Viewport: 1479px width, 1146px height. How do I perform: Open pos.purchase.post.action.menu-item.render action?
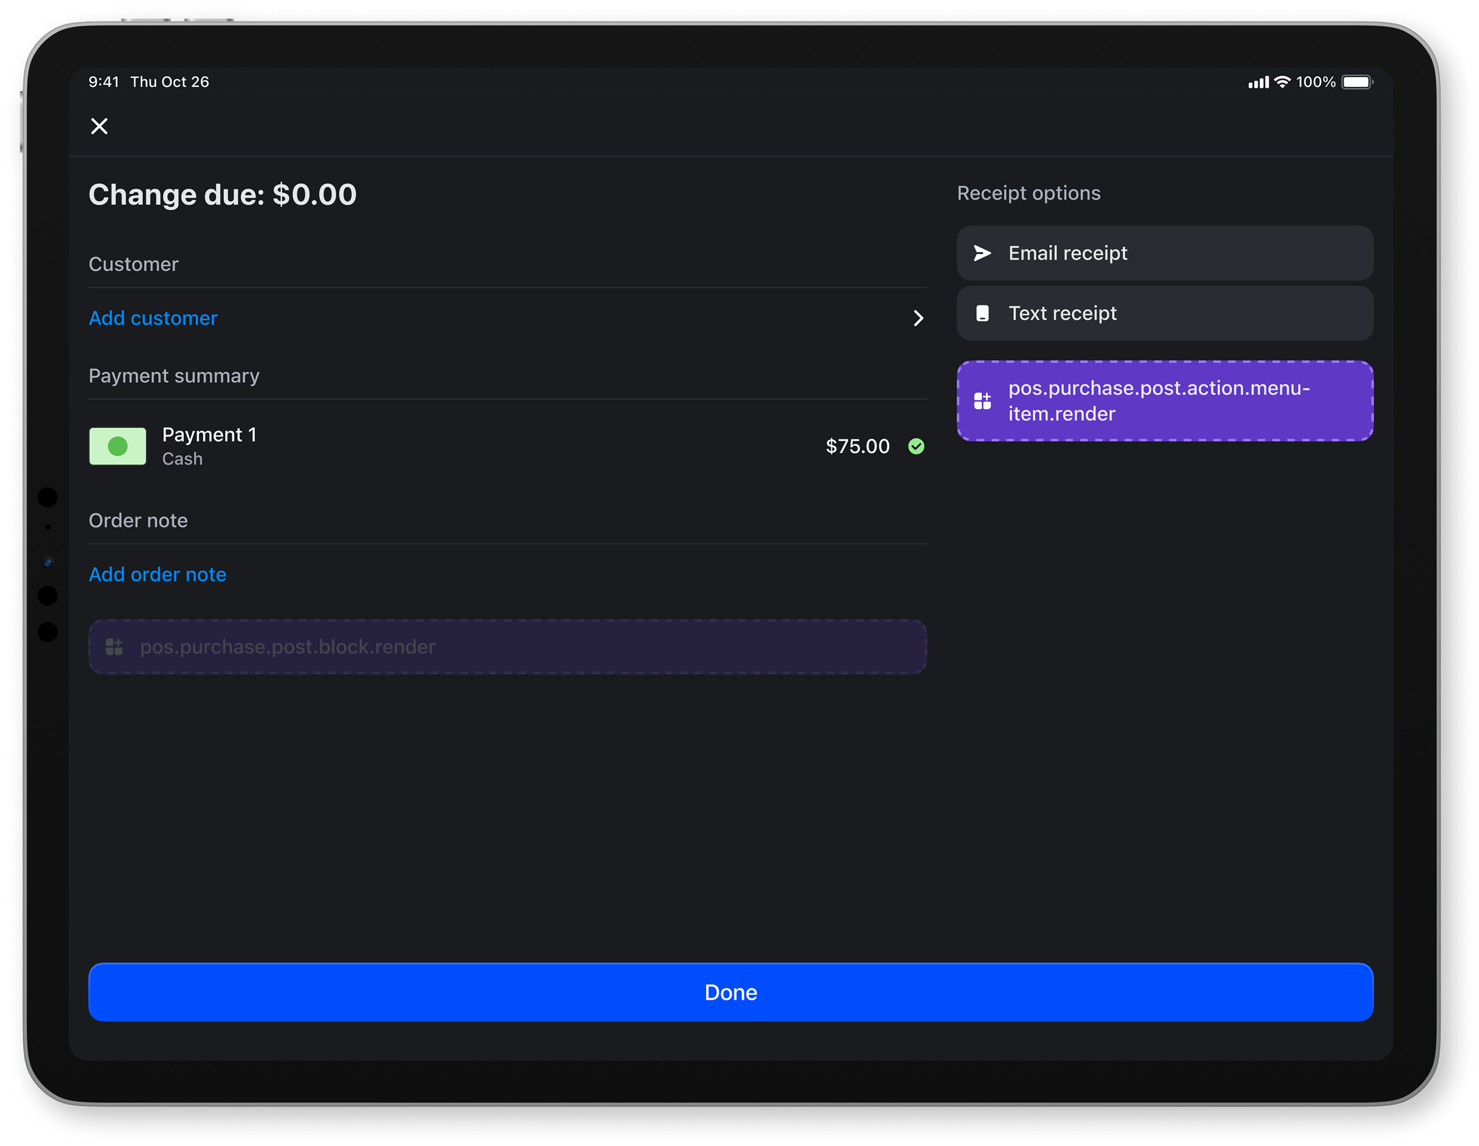[x=1165, y=401]
